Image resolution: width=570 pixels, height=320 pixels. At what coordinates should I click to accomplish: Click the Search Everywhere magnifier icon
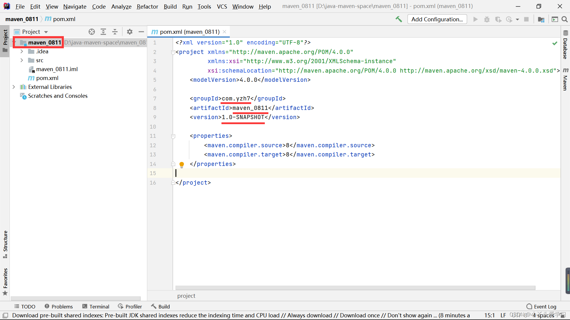coord(565,19)
